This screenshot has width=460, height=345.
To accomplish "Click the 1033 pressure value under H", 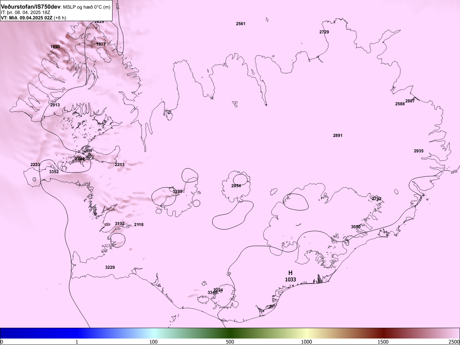I will click(x=290, y=280).
